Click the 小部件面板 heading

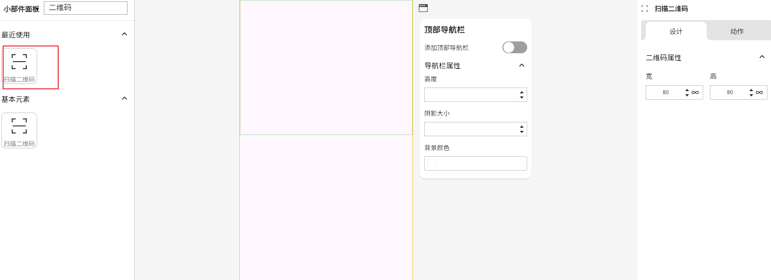coord(21,9)
